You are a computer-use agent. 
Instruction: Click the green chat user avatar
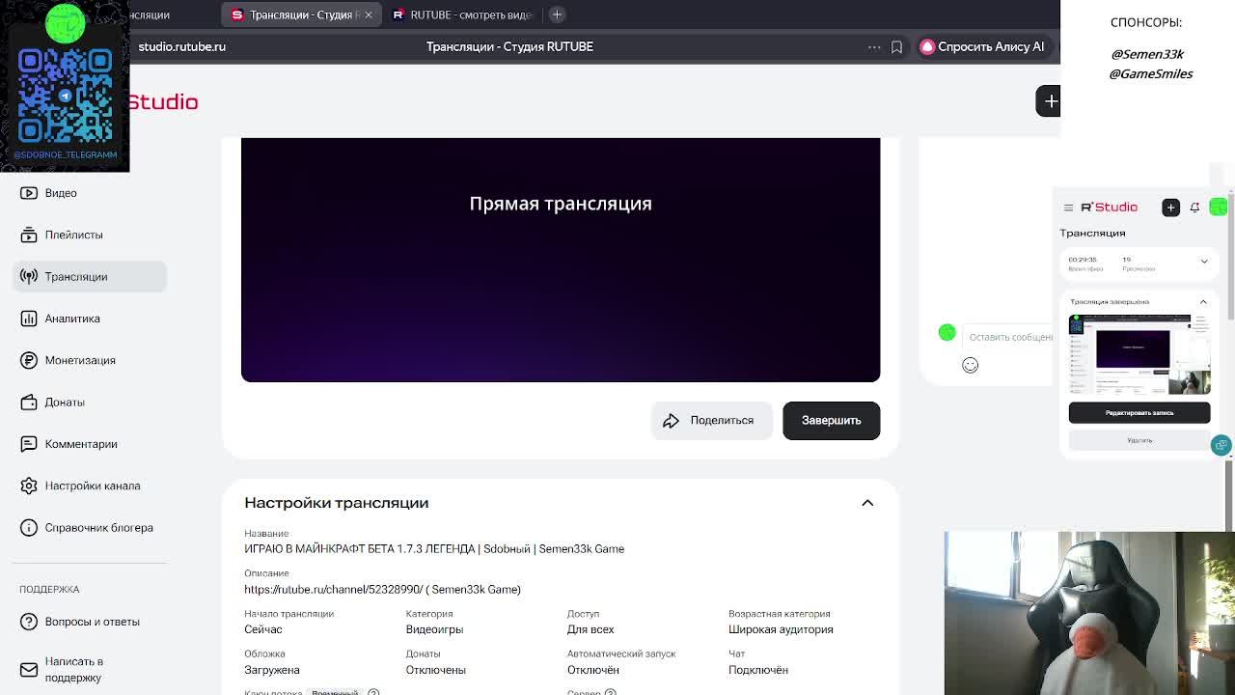point(947,332)
